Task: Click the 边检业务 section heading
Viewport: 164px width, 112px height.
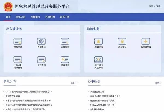Action: click(x=93, y=29)
